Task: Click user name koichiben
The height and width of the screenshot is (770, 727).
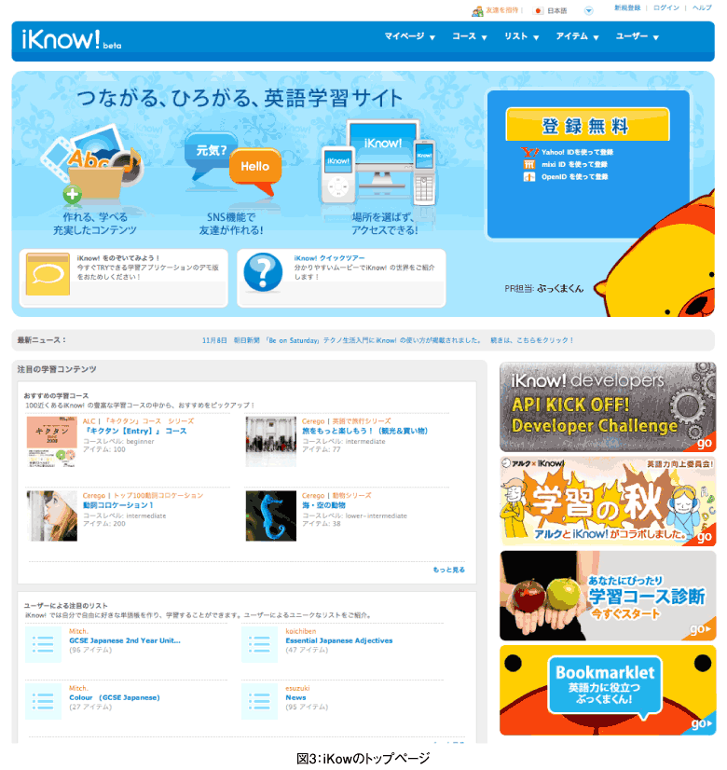Action: click(301, 631)
